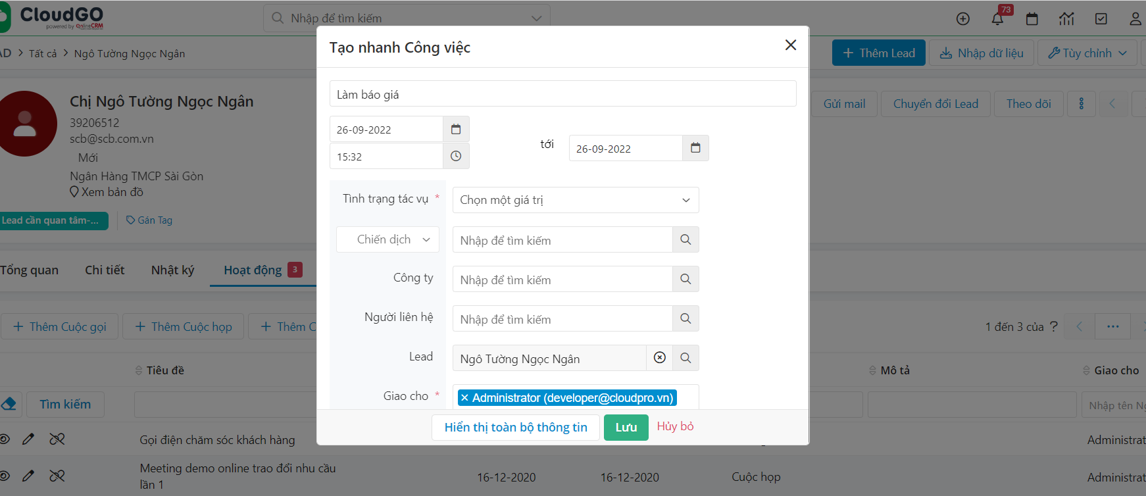
Task: Click the Nhập dữ liệu button
Action: [x=982, y=53]
